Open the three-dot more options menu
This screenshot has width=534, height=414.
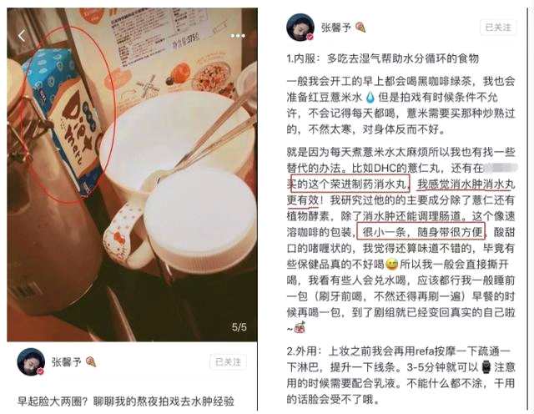(x=238, y=36)
